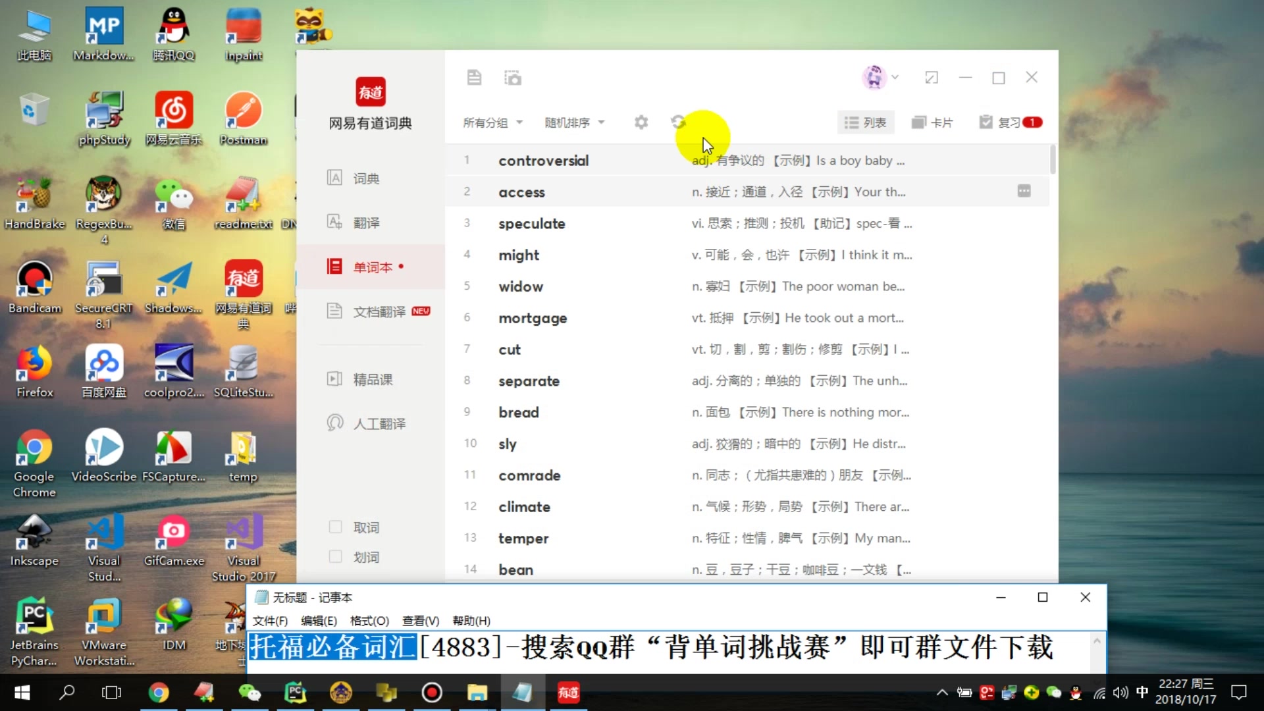Switch to the 词典 dictionary panel
The height and width of the screenshot is (711, 1264).
[366, 178]
